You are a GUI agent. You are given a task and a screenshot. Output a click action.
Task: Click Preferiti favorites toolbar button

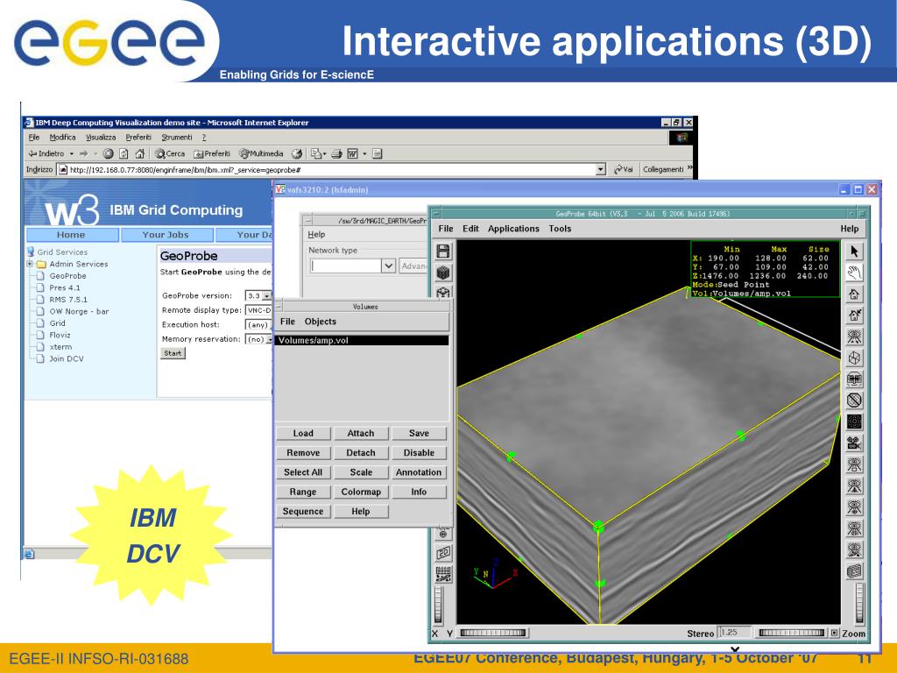(212, 153)
